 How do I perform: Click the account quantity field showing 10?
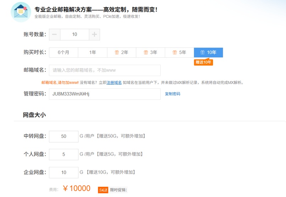point(74,34)
